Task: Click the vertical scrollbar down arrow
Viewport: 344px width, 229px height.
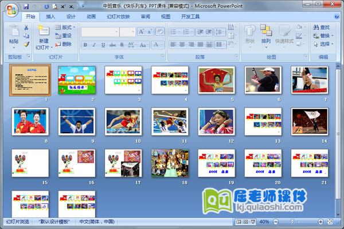Action: pos(338,215)
